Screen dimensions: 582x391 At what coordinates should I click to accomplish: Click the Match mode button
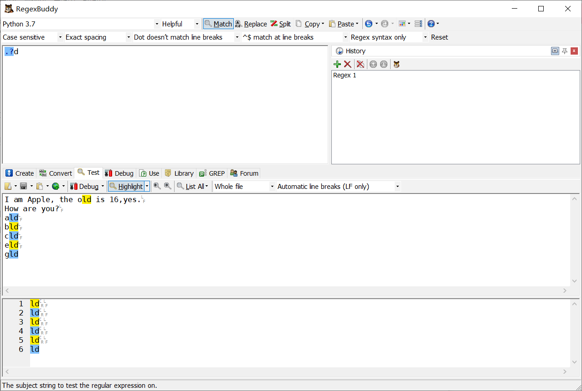pos(218,24)
